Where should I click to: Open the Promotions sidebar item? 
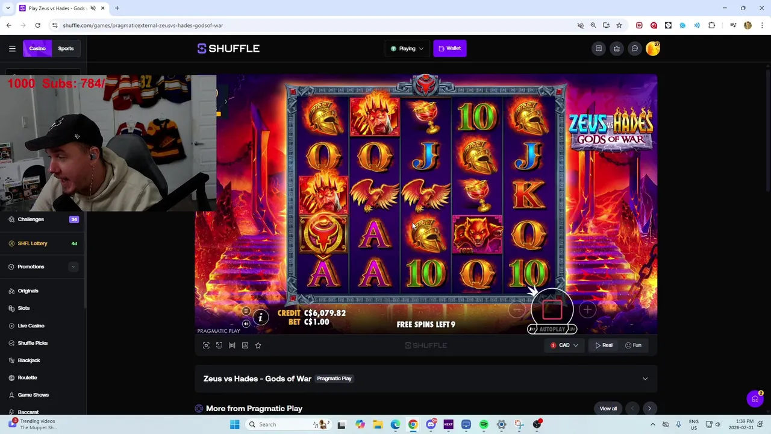tap(31, 266)
